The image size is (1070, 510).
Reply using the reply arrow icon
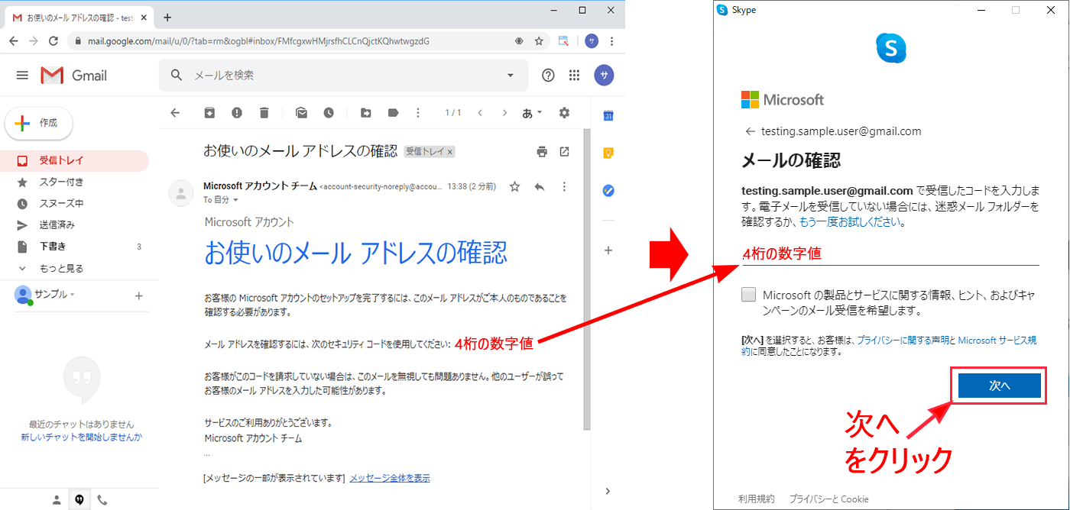(x=540, y=186)
